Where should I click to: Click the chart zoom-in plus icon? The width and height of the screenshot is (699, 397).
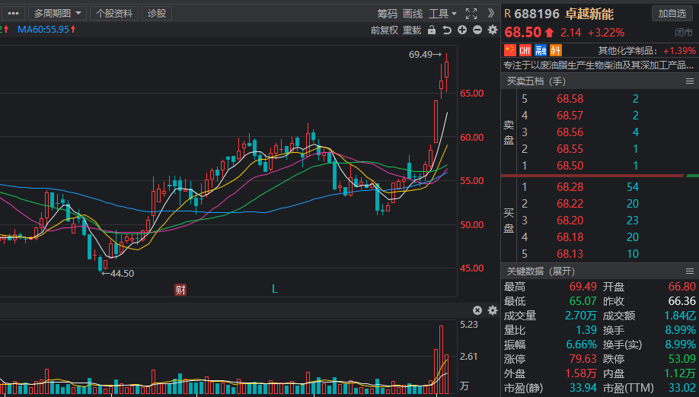462,30
